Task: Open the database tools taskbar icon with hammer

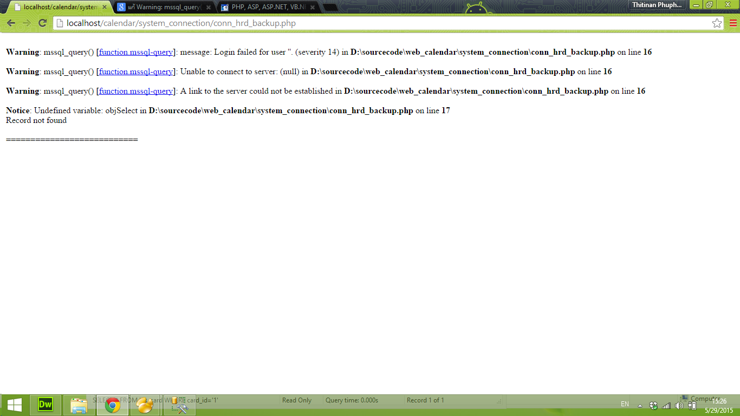Action: coord(179,405)
